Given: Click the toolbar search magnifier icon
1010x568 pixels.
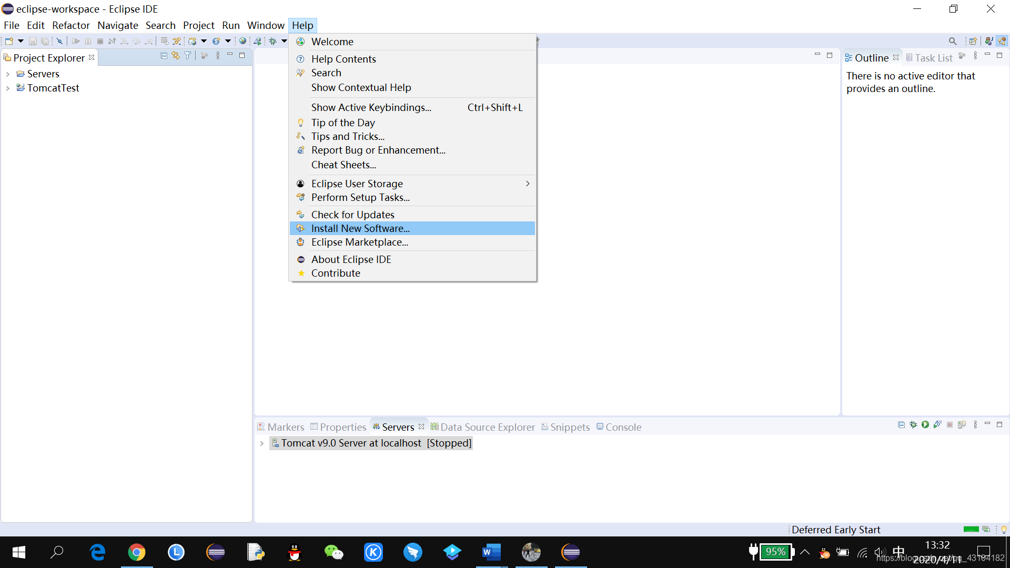Looking at the screenshot, I should 953,41.
